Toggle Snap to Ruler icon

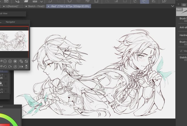136,1
